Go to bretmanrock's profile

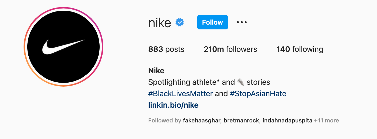(x=241, y=121)
